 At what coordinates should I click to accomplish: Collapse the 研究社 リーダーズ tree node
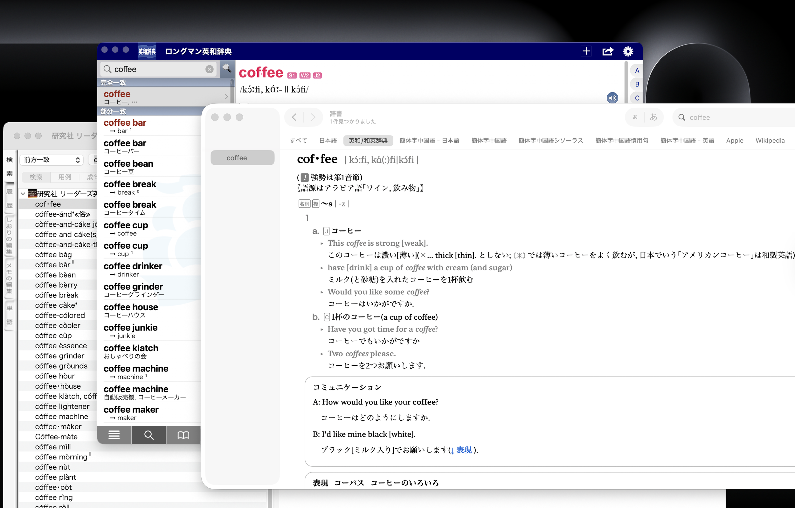tap(23, 194)
